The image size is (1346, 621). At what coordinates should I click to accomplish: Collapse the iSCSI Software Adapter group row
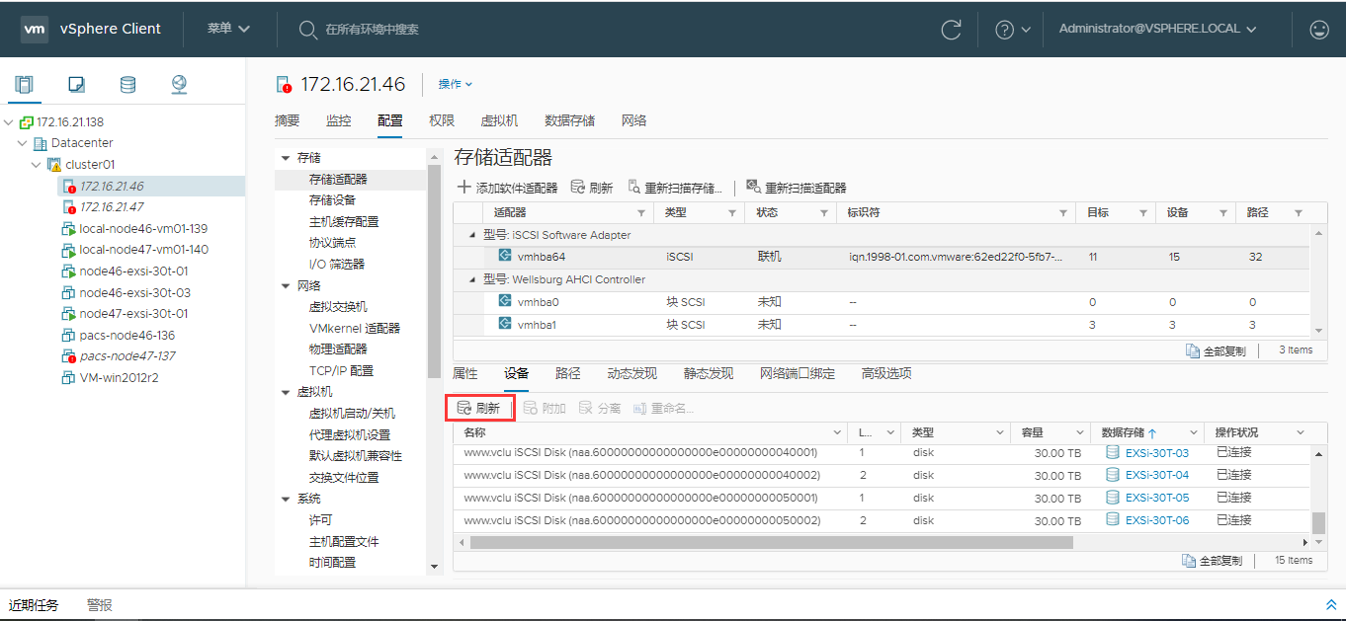(x=471, y=235)
